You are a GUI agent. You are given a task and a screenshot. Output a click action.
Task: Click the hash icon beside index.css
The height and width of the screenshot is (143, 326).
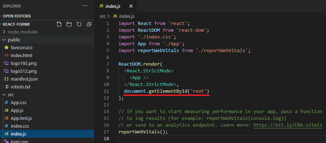pyautogui.click(x=6, y=126)
